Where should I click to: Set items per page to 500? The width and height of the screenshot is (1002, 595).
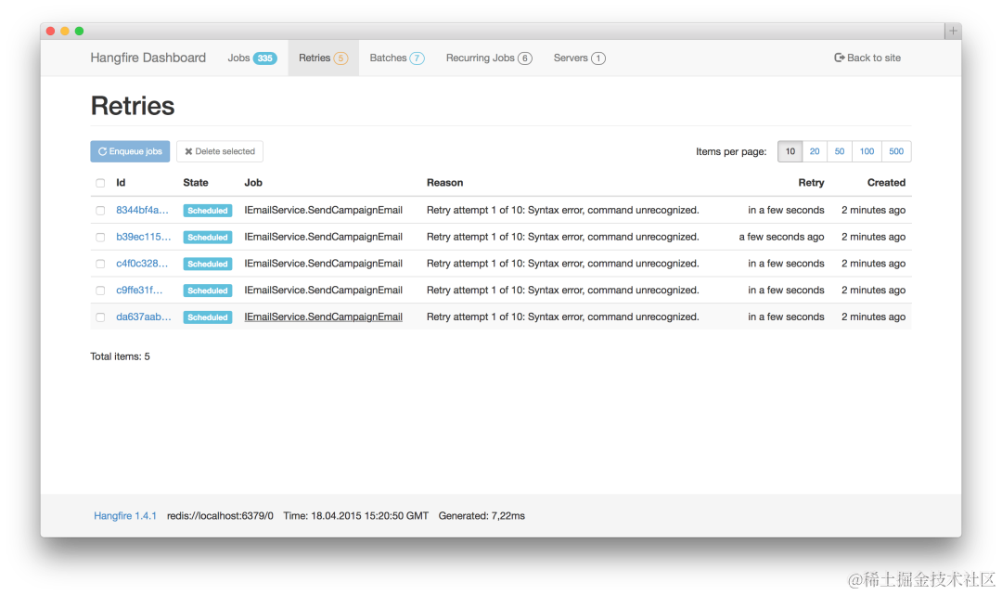click(896, 151)
